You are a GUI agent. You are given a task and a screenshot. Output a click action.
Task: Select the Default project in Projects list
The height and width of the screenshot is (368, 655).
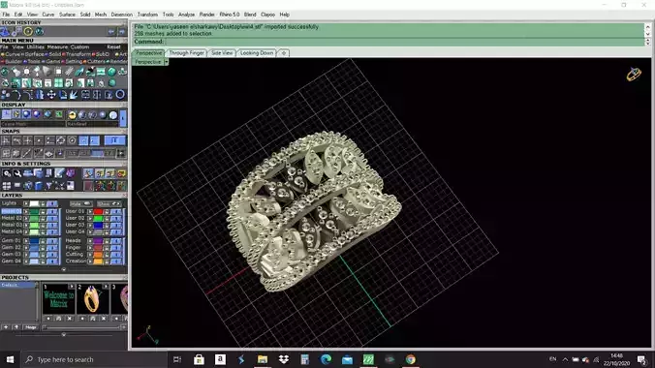18,285
